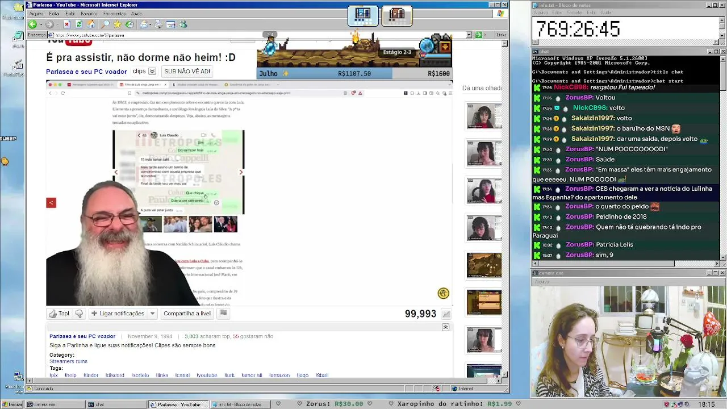
Task: Open Favorites with the star icon
Action: (118, 24)
